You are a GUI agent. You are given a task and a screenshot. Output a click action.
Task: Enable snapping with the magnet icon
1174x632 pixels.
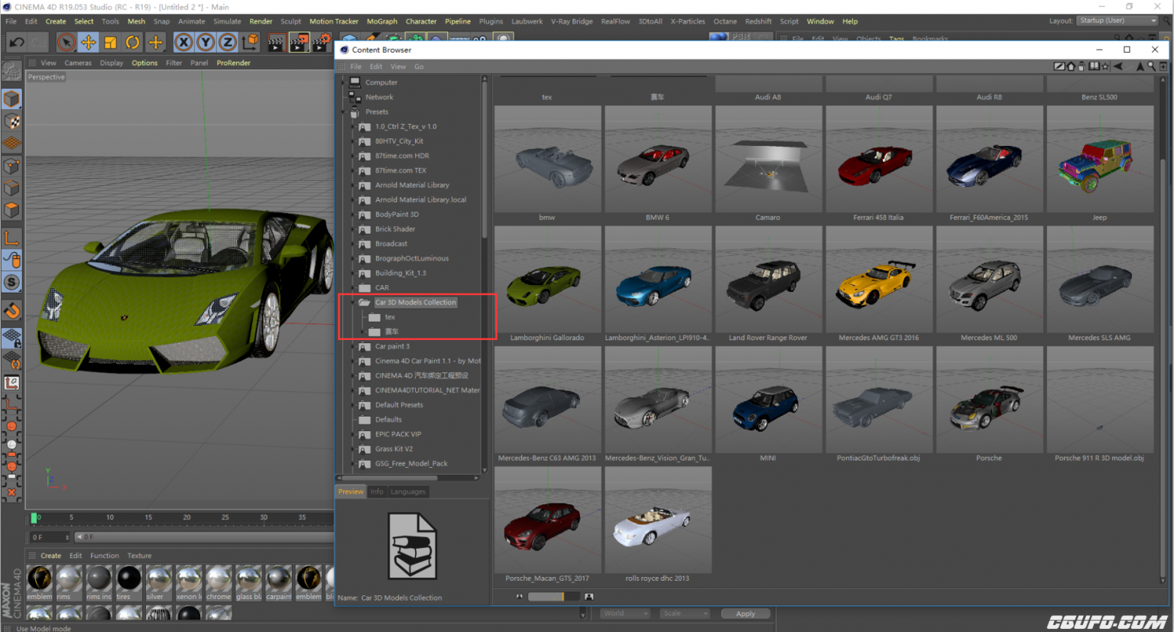tap(11, 311)
